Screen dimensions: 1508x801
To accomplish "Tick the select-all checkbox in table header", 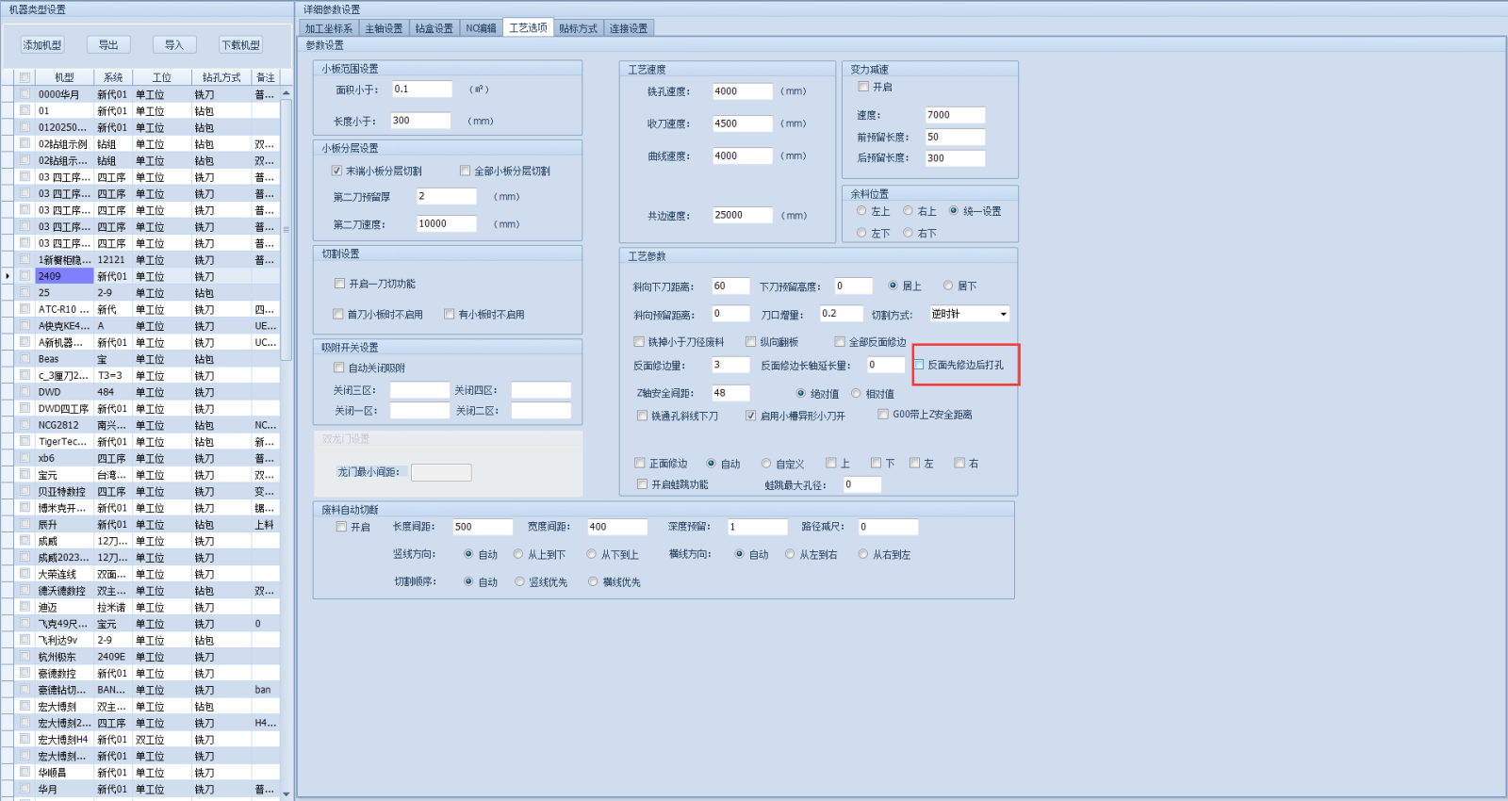I will (x=25, y=77).
